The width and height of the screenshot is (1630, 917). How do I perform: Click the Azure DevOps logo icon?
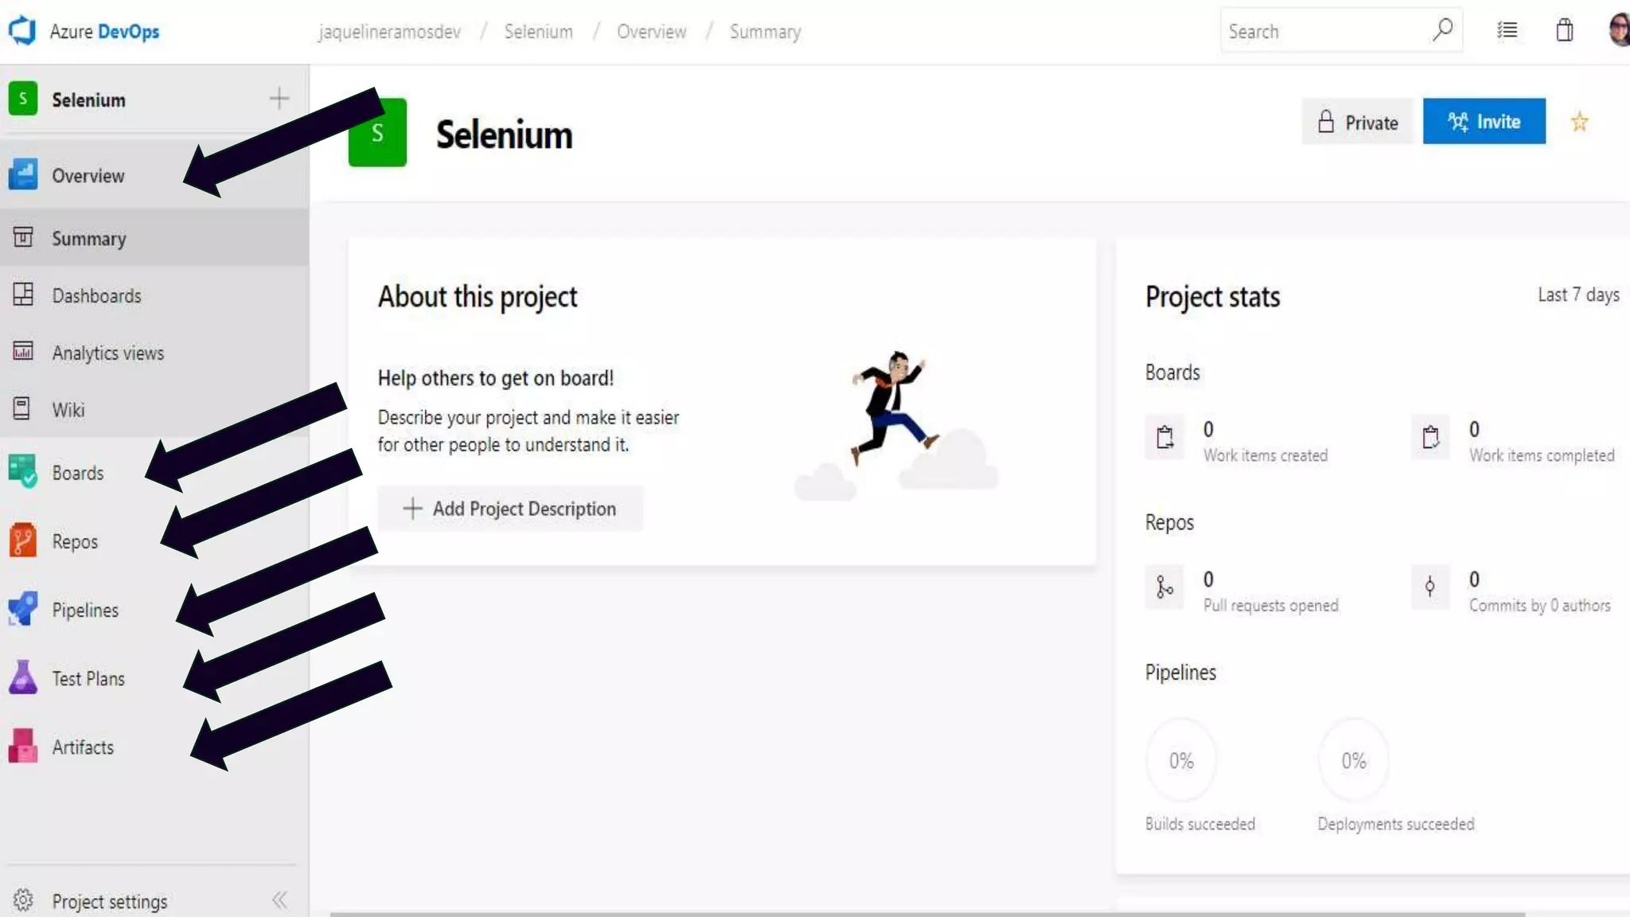22,30
